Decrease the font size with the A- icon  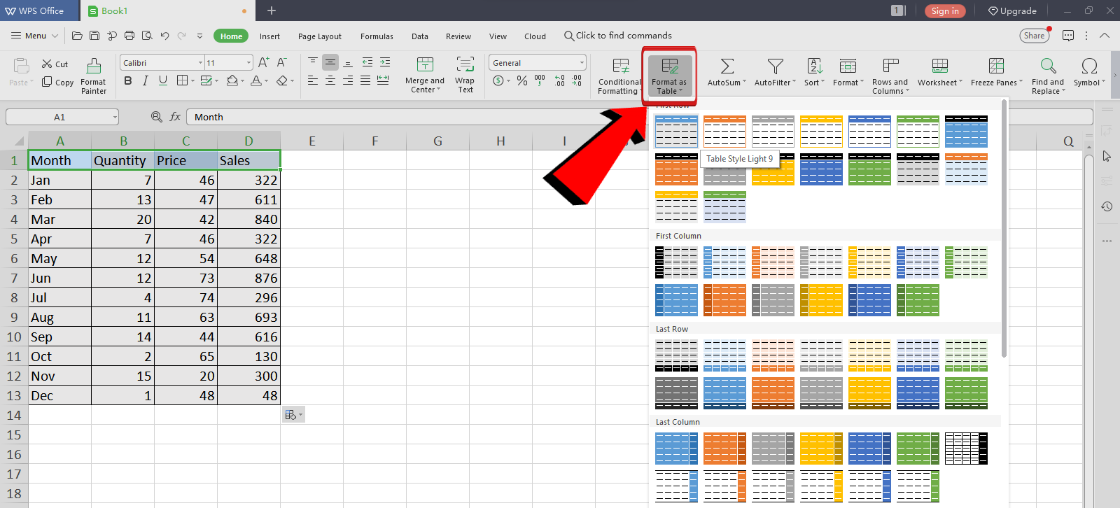pos(281,62)
